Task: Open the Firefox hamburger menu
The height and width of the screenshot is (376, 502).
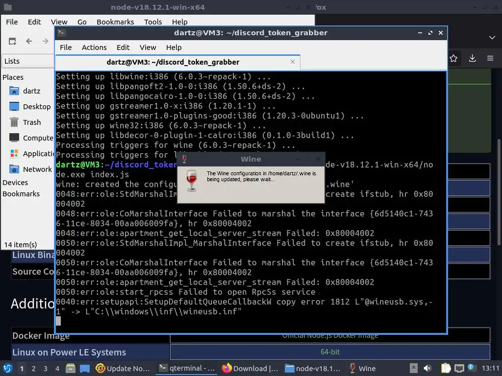Action: coord(490,58)
